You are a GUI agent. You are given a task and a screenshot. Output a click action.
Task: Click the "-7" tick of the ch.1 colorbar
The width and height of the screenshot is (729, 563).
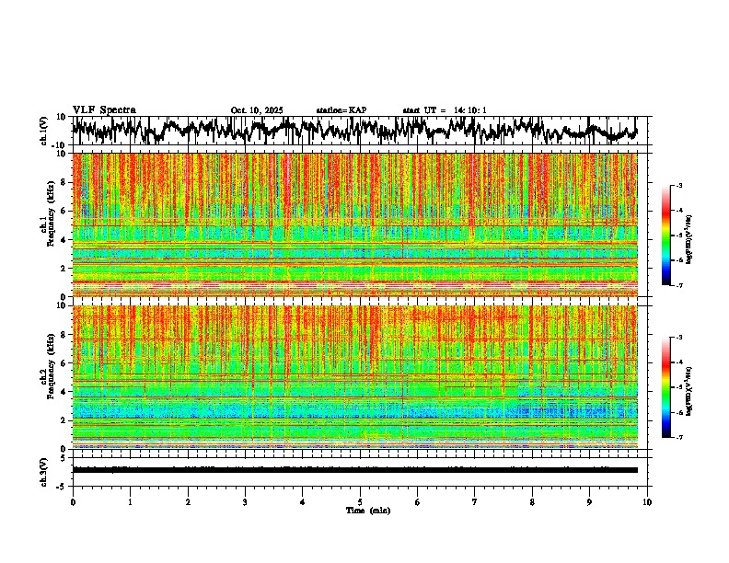coord(679,285)
